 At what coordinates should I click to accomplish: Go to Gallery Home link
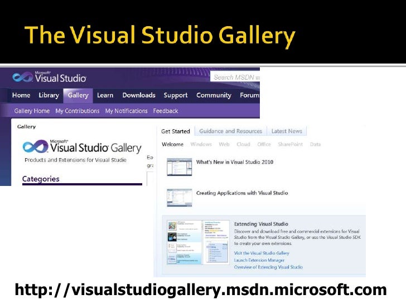point(32,111)
